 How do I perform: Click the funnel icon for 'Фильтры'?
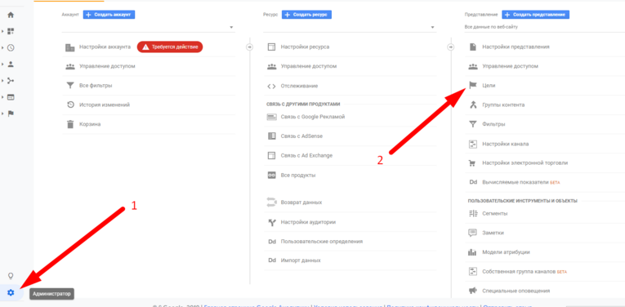pos(473,124)
